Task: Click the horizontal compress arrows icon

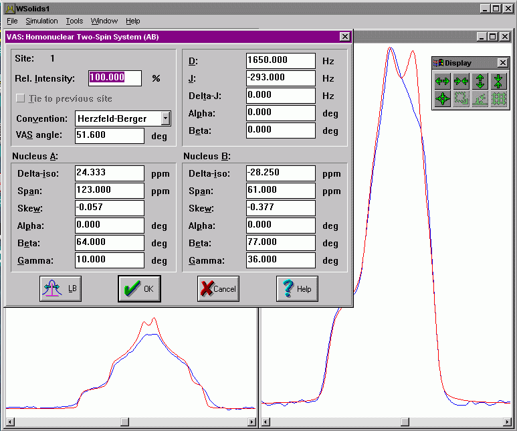Action: pyautogui.click(x=461, y=82)
